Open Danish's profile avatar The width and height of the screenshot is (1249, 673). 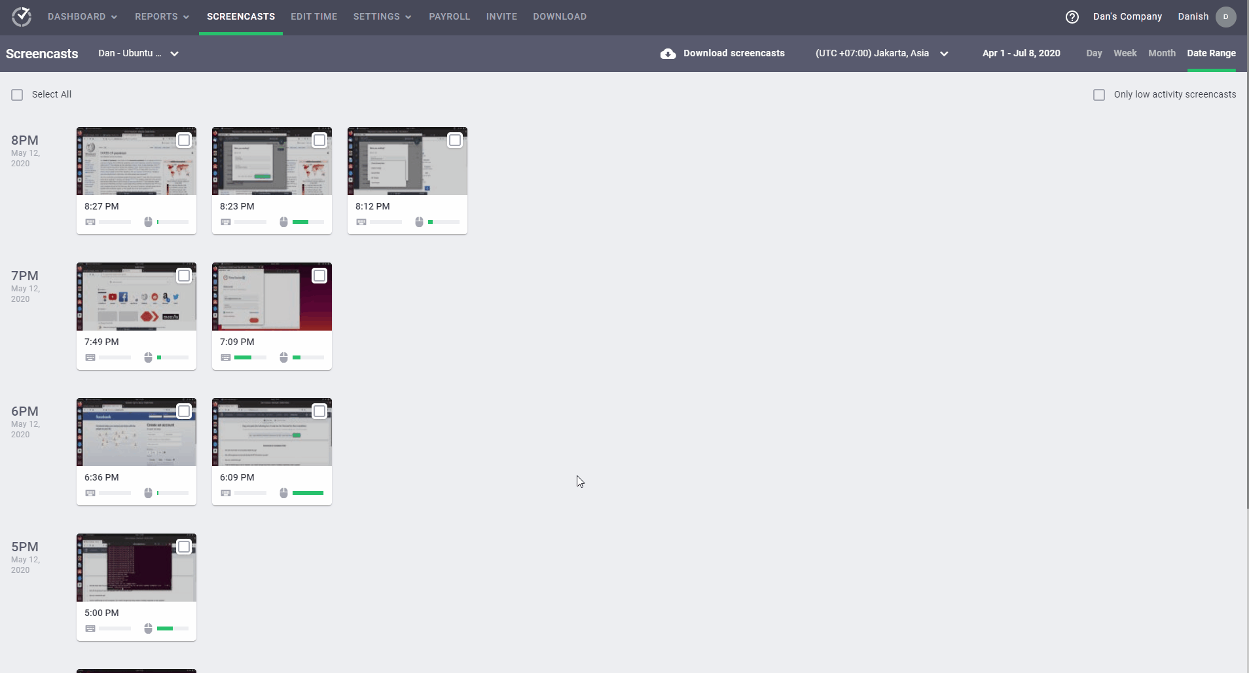pyautogui.click(x=1225, y=16)
